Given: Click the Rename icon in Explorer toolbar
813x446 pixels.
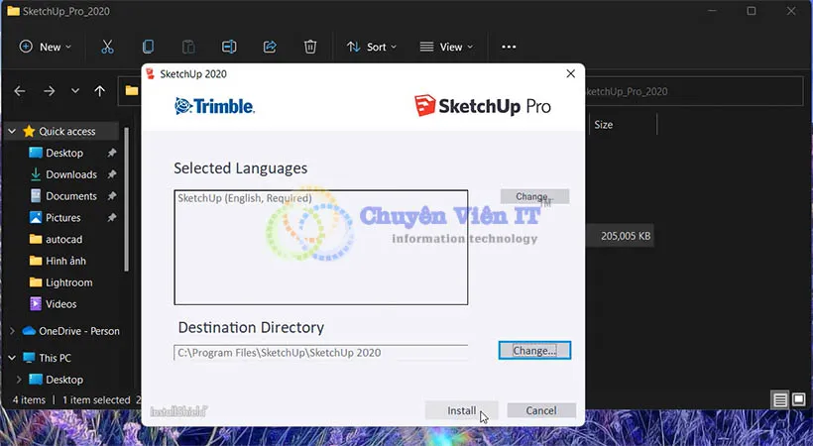Looking at the screenshot, I should (229, 47).
